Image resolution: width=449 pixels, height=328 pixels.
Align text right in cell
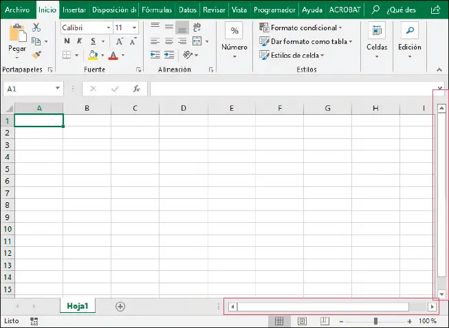tap(182, 41)
